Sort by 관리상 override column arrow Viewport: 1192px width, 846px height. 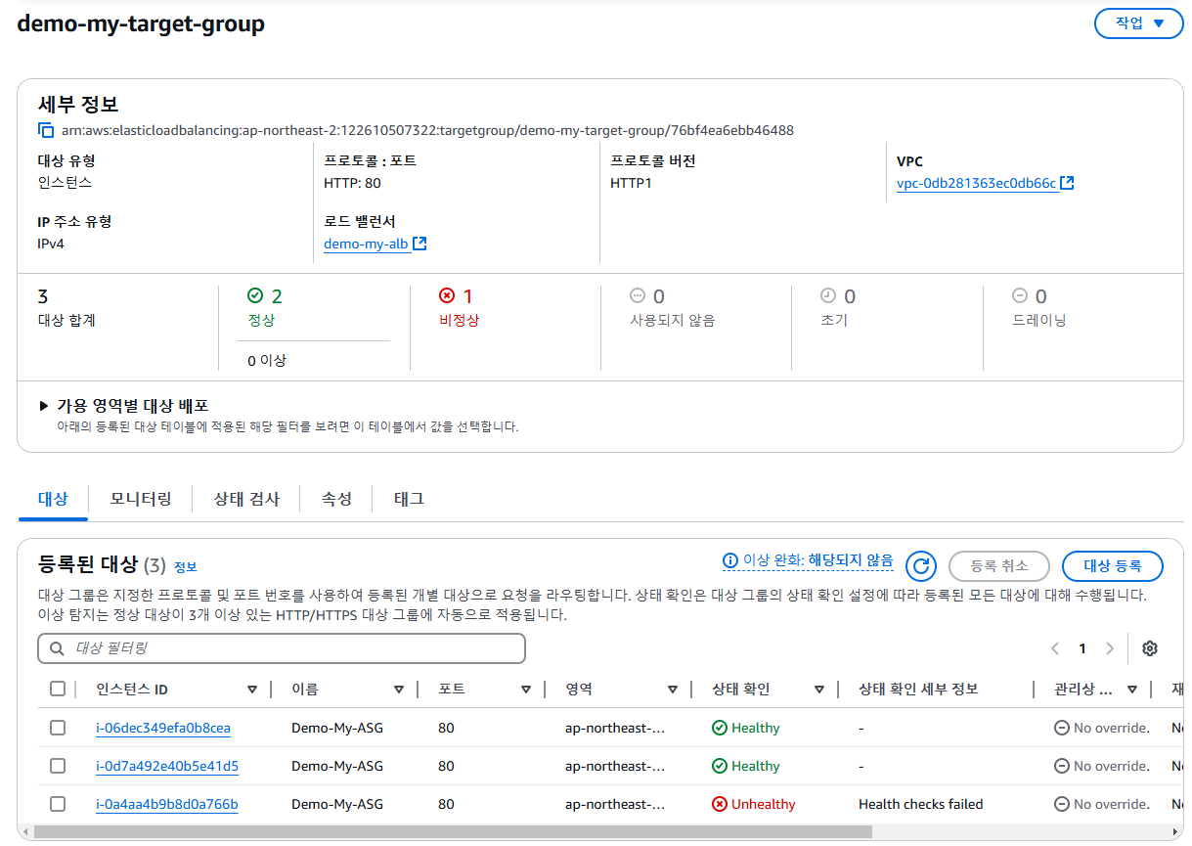click(1132, 690)
